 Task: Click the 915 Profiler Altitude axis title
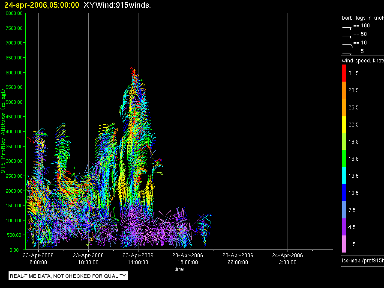3,131
